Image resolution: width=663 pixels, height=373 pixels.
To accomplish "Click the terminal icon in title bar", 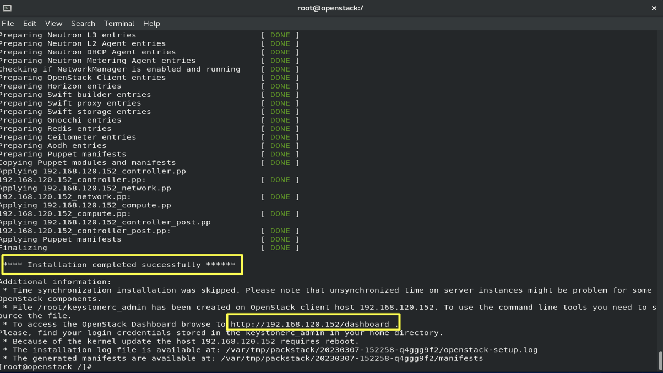I will click(x=7, y=8).
